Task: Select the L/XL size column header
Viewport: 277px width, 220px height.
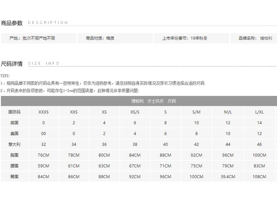Action: coord(259,112)
